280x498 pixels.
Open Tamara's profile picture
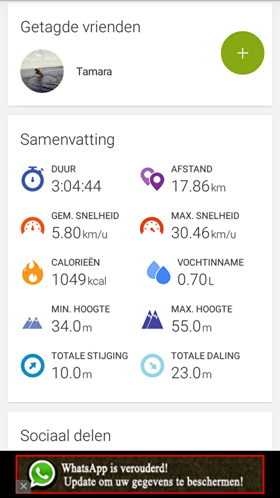coord(42,71)
